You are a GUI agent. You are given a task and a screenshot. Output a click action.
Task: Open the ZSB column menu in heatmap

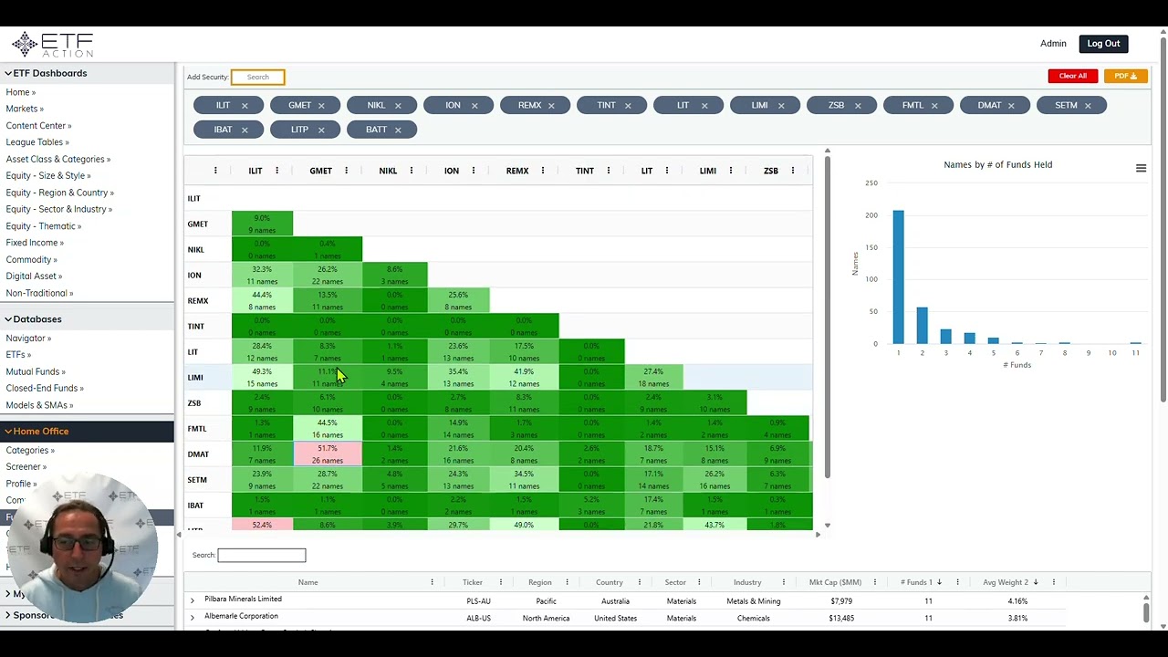[793, 171]
